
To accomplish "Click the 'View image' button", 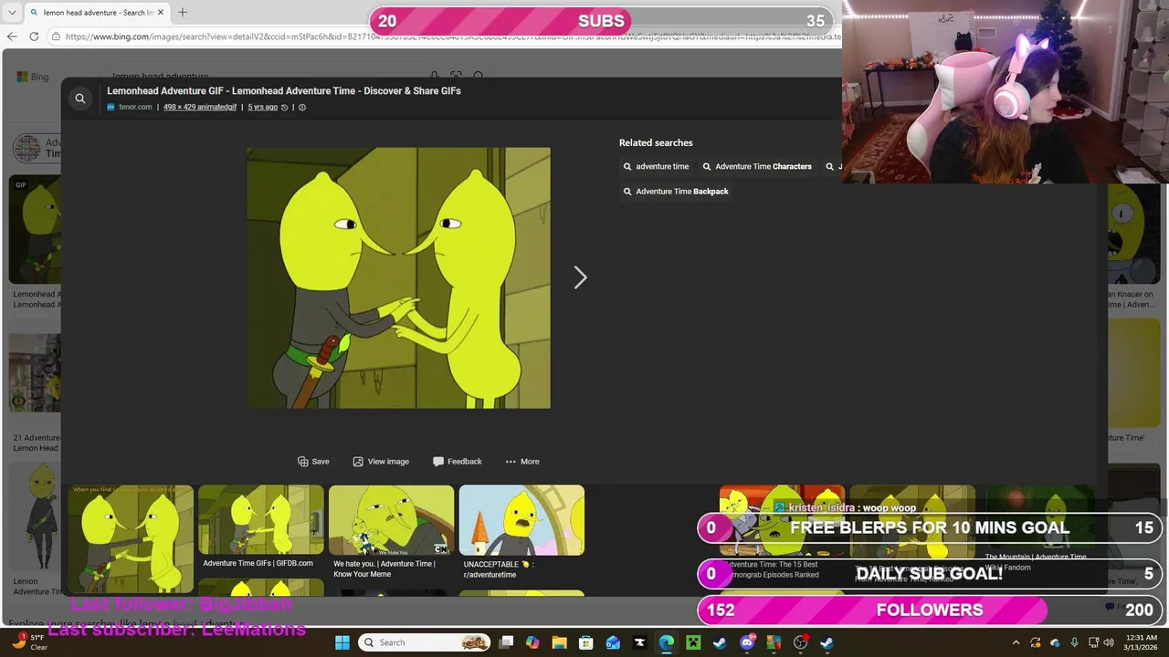I will click(381, 461).
